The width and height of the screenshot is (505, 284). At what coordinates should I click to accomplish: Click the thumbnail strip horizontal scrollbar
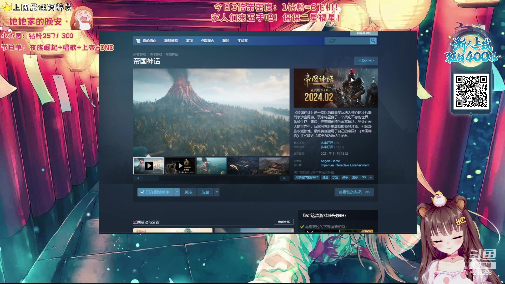[x=211, y=178]
